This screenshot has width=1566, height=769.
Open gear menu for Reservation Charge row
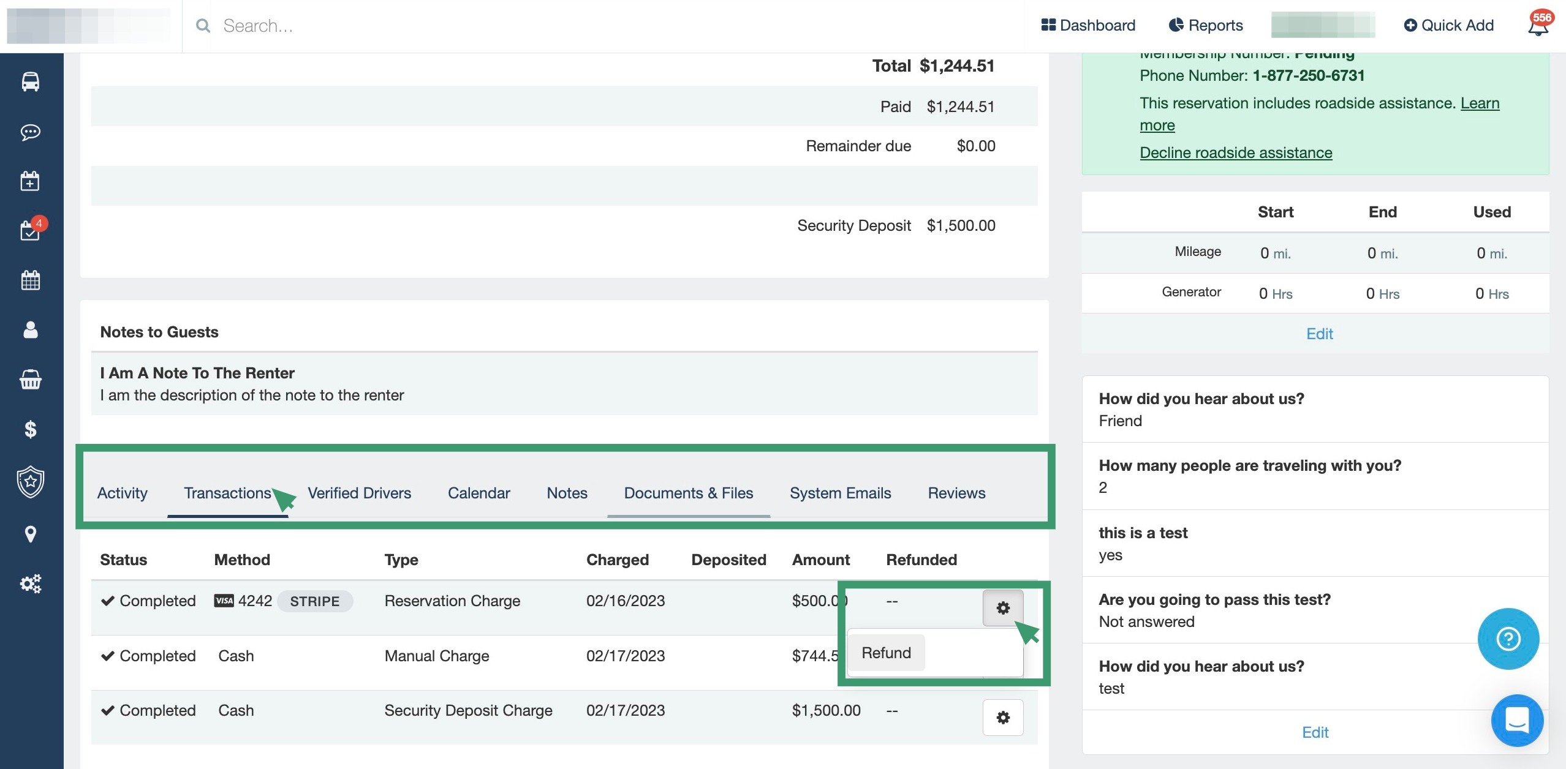1002,607
